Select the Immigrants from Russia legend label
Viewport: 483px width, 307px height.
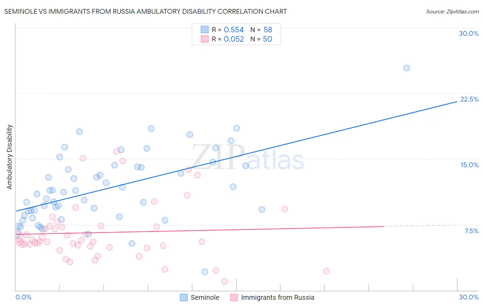click(278, 297)
